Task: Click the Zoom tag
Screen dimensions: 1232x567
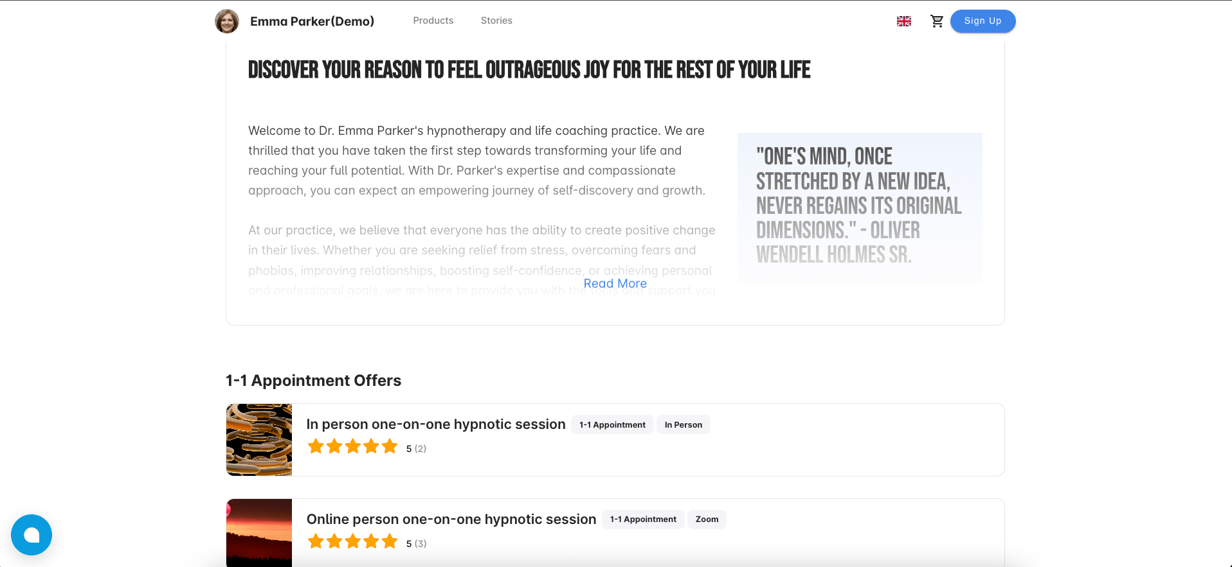Action: click(x=707, y=519)
